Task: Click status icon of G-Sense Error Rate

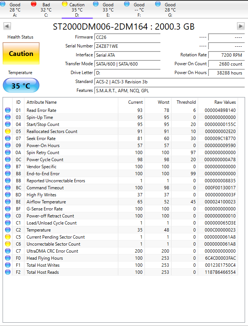Action: 8,209
